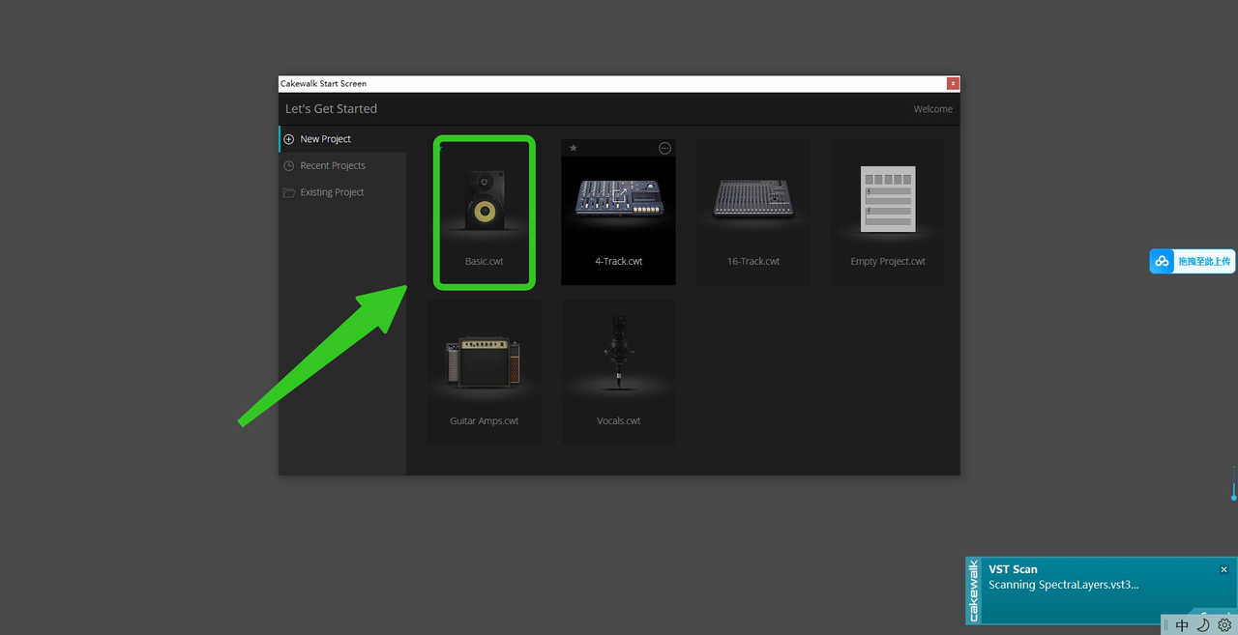Click the Baidu cloud upload widget

point(1193,261)
